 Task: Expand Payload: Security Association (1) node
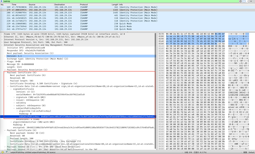(5, 70)
